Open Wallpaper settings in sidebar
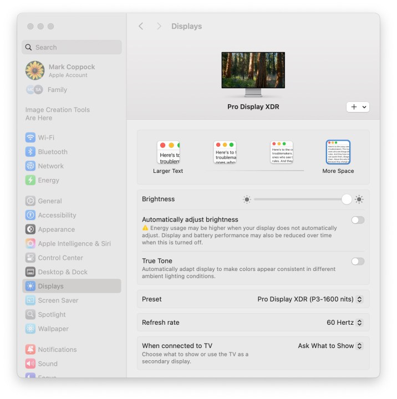This screenshot has height=399, width=397. [x=72, y=329]
